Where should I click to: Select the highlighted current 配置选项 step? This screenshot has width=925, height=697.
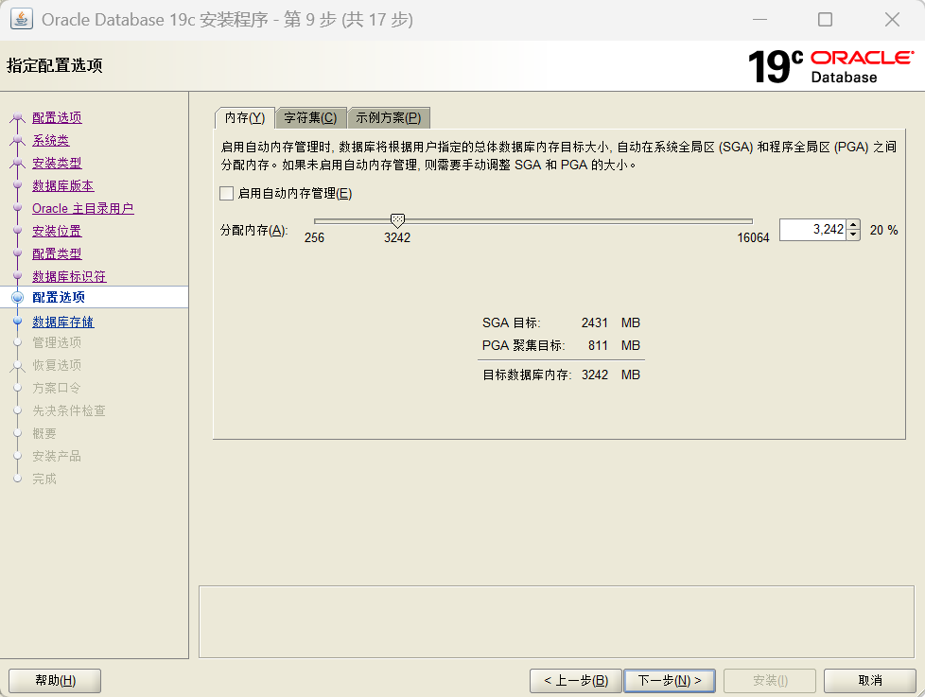coord(95,297)
